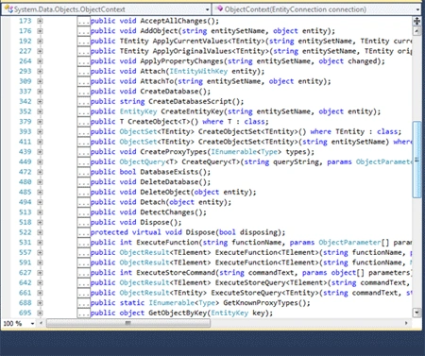Viewport: 425px width, 356px height.
Task: Expand the outlining node at line 337
Action: click(x=40, y=92)
